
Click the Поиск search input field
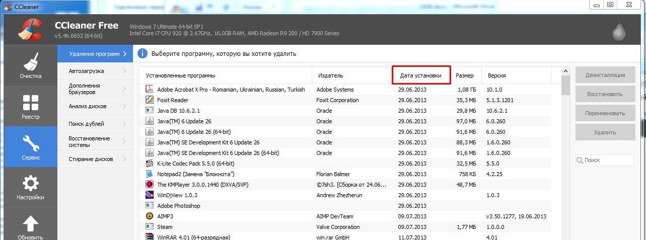coord(607,160)
